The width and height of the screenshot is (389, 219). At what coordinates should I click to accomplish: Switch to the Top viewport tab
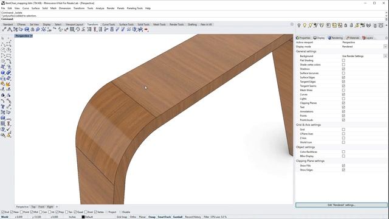33,207
